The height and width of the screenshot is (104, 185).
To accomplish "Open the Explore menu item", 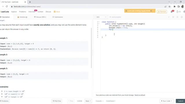I will pos(14,12).
